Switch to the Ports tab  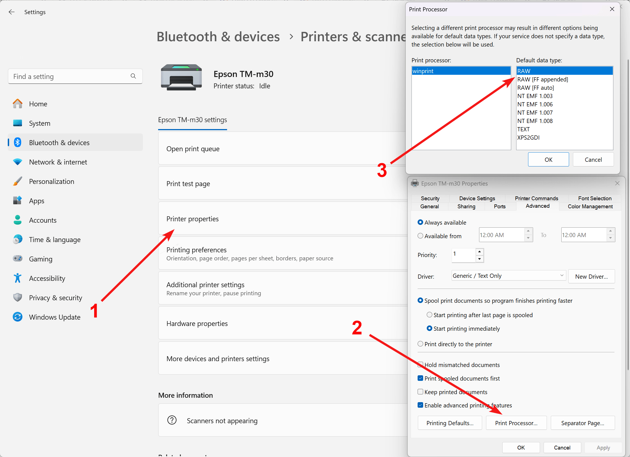pos(500,206)
